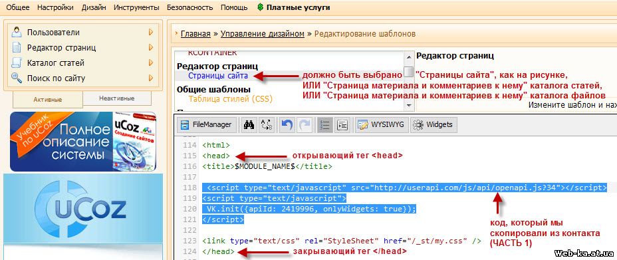Open the Помощь menu

coord(234,7)
